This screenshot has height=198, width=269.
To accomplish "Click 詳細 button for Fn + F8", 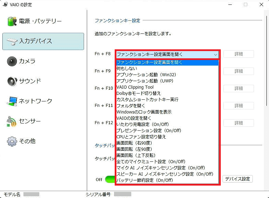I will pyautogui.click(x=238, y=54).
